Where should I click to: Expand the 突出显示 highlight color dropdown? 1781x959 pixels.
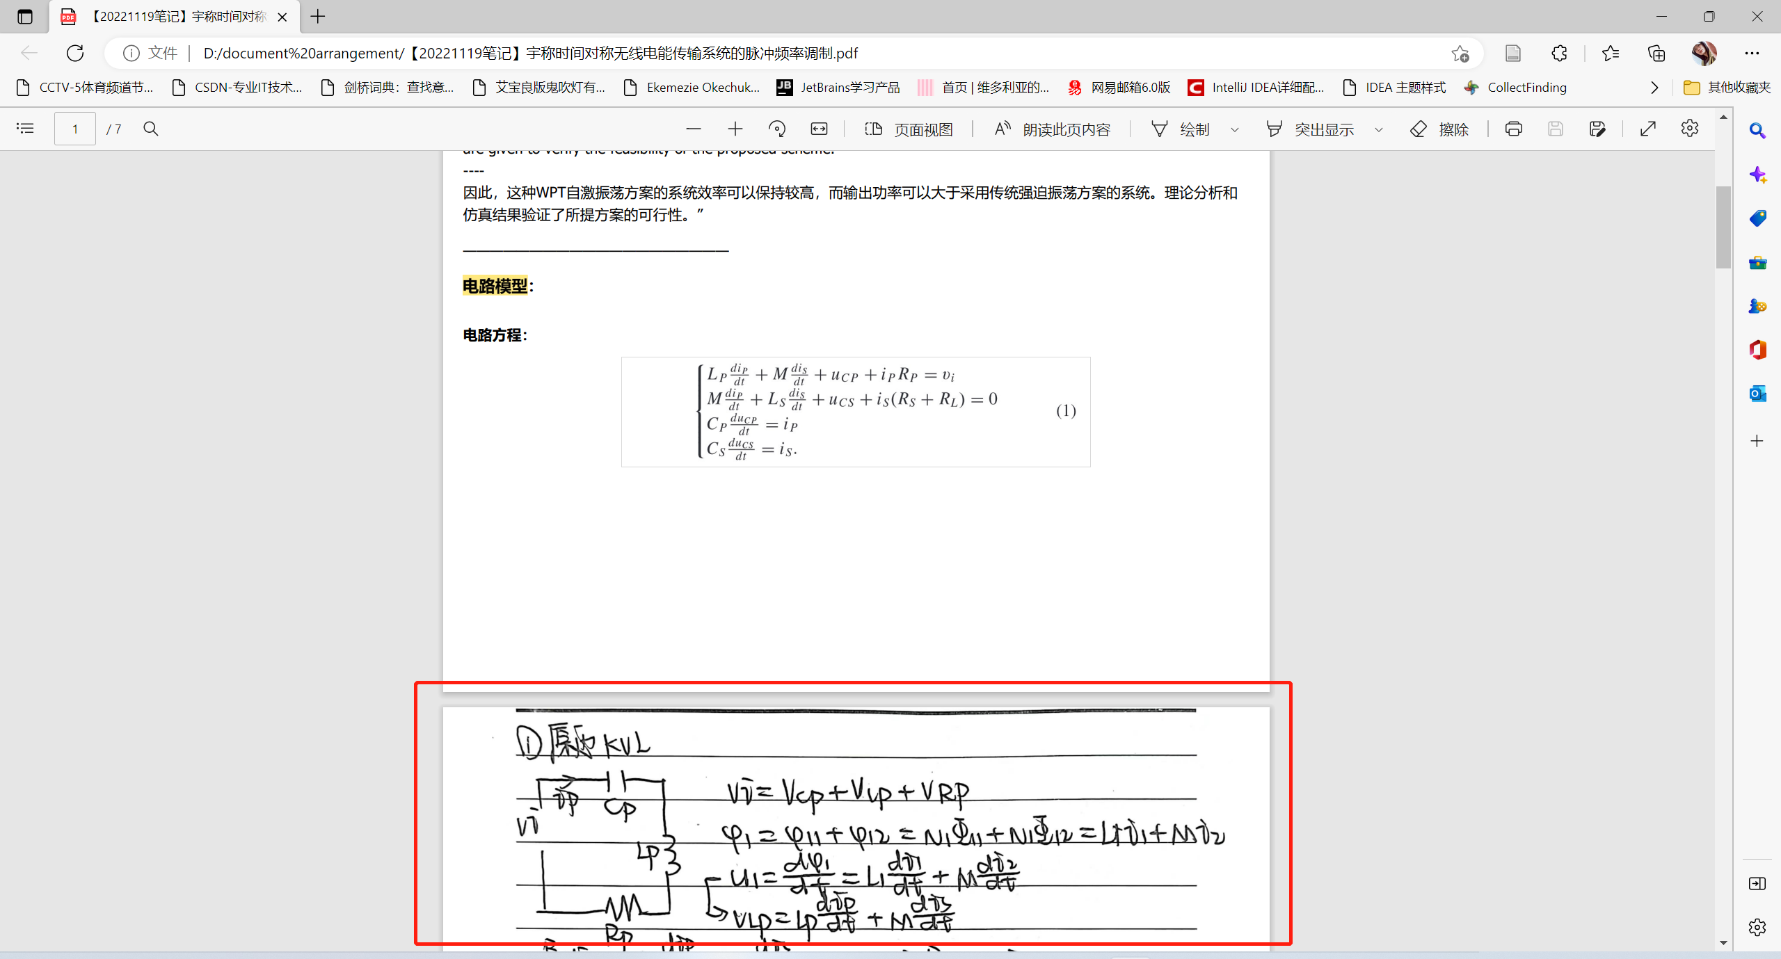coord(1378,129)
